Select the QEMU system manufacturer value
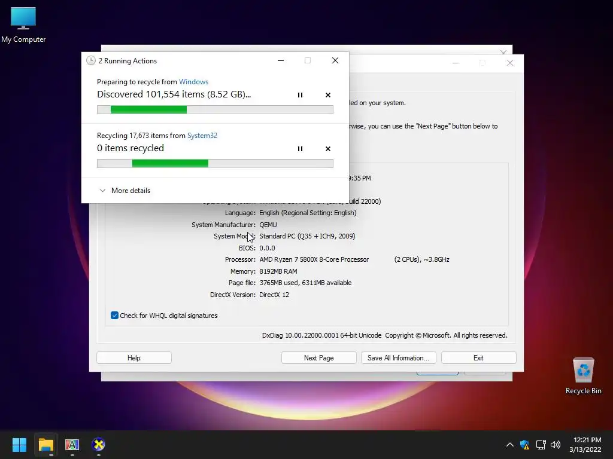Screen dimensions: 613x459 268,225
